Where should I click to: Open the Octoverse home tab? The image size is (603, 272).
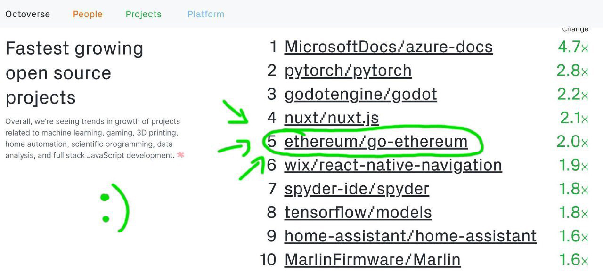point(28,14)
